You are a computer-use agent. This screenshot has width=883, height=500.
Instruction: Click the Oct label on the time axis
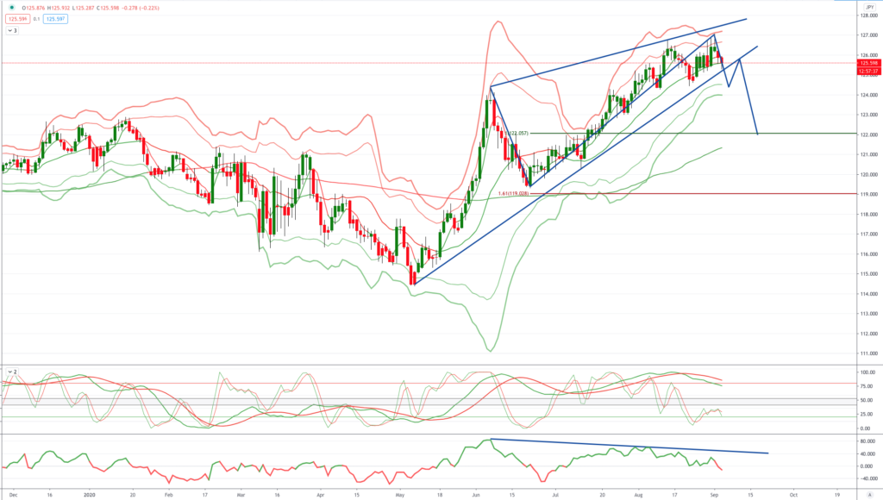pyautogui.click(x=793, y=495)
